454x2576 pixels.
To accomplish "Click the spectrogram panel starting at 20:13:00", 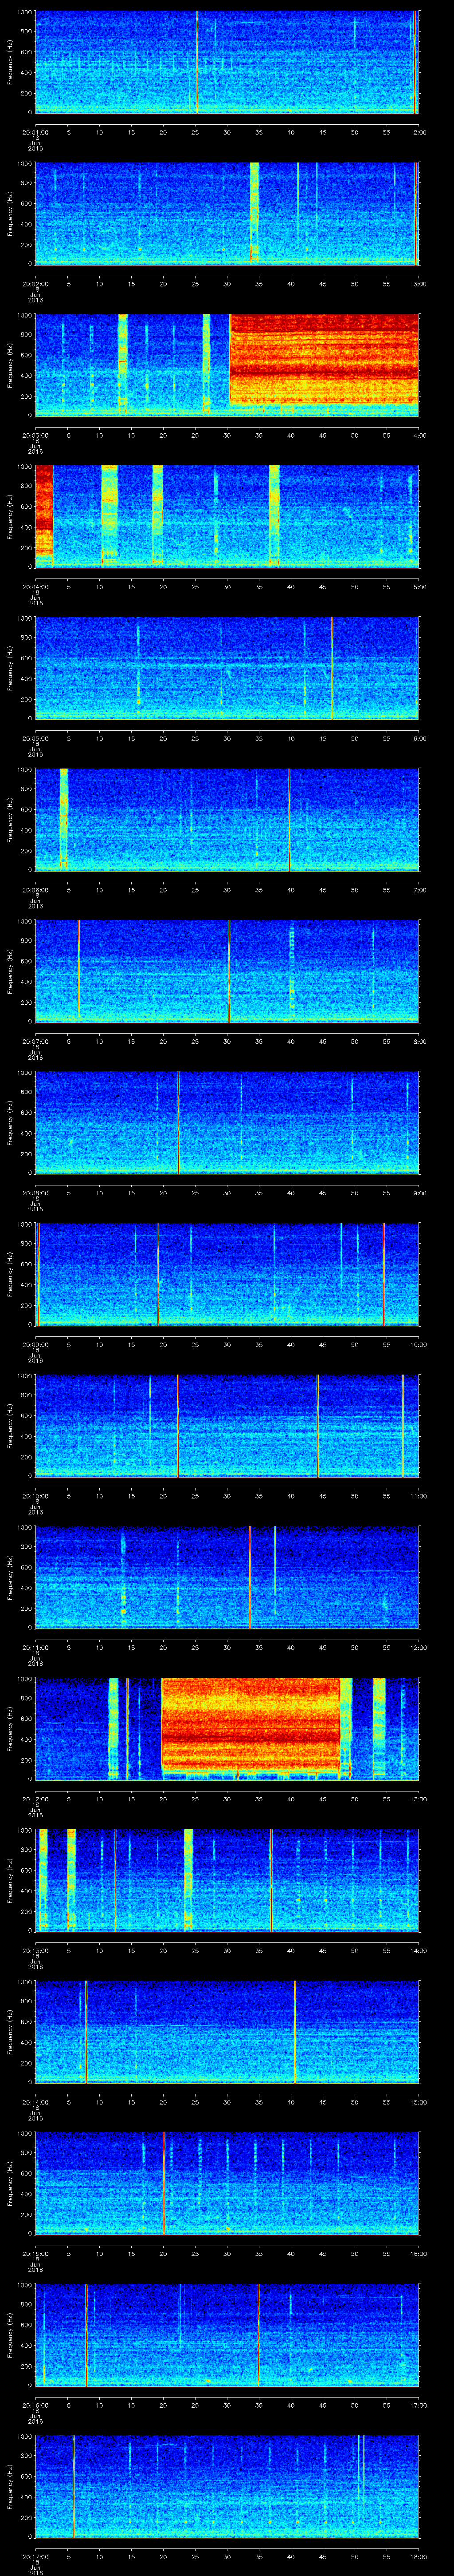I will [227, 1881].
